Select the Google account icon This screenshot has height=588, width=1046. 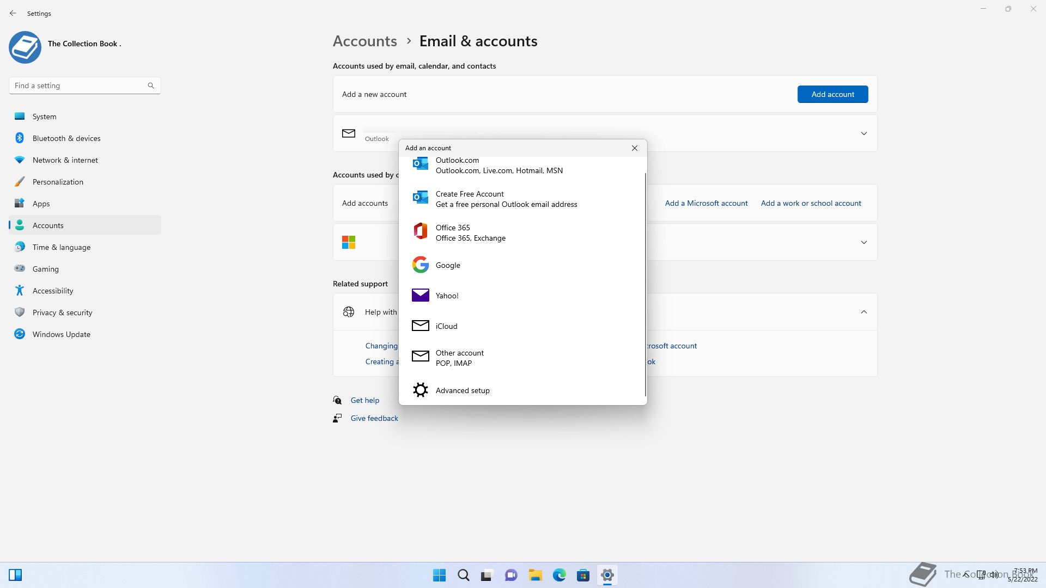pos(420,265)
